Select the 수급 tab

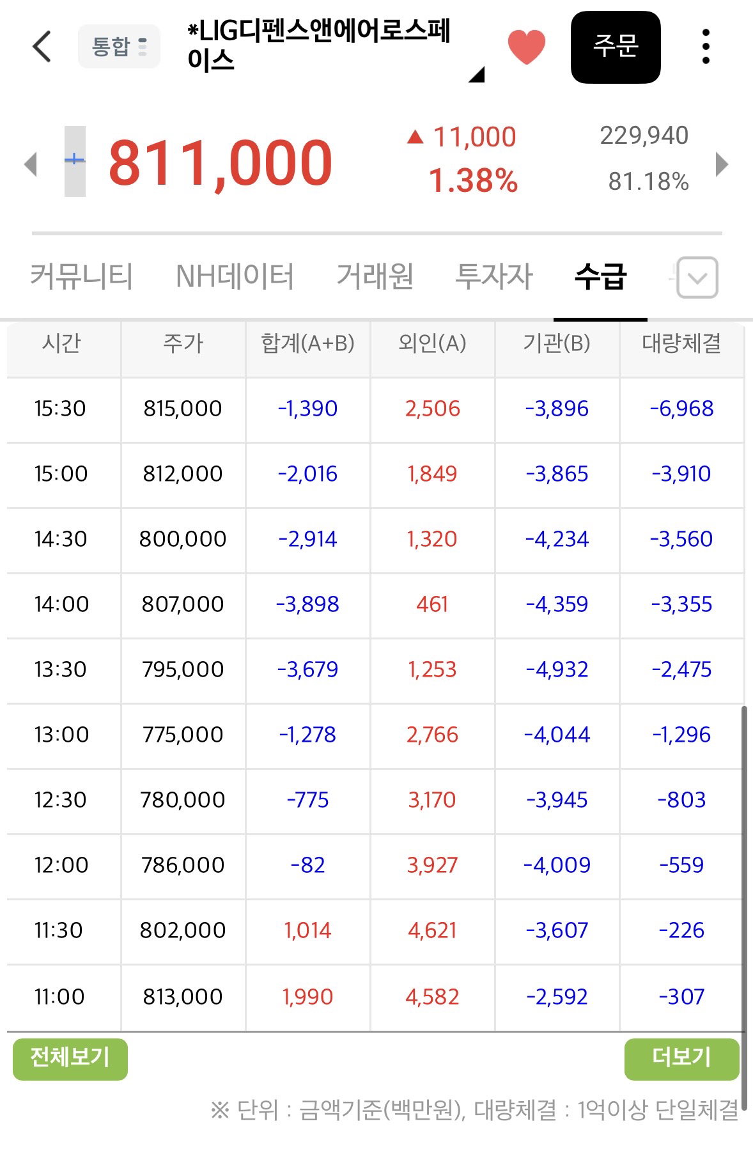click(x=600, y=276)
